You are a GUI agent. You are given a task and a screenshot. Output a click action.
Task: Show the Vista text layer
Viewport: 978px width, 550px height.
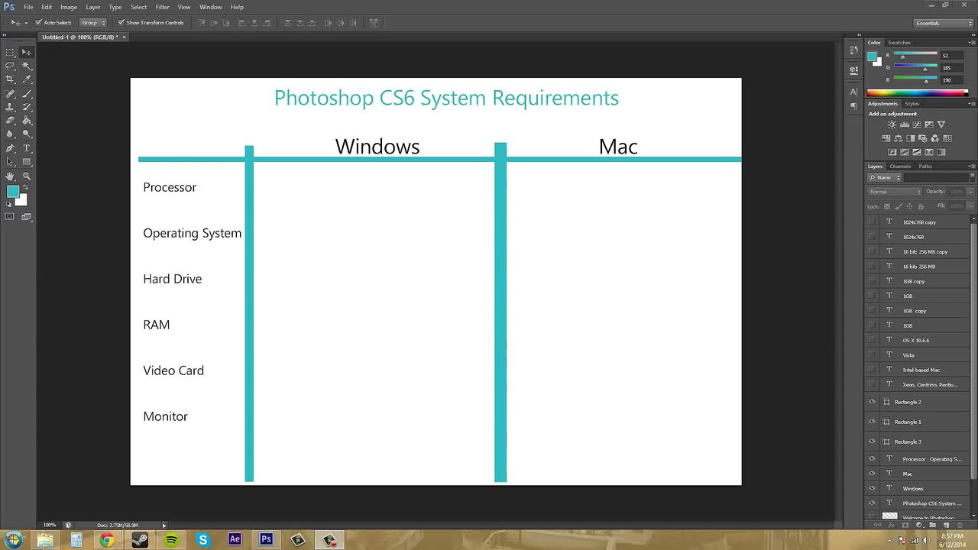(x=872, y=355)
